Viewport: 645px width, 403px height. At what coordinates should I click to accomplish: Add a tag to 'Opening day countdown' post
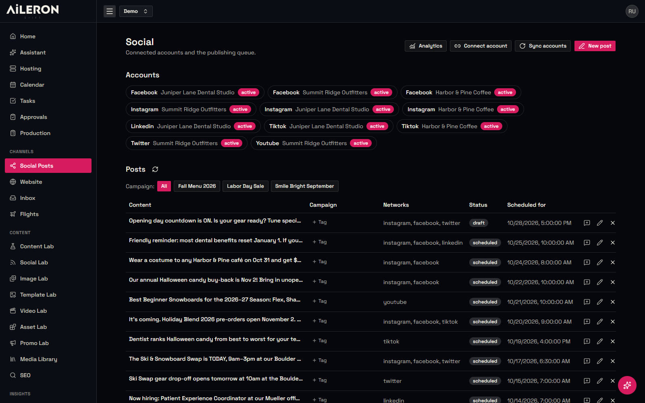point(320,222)
